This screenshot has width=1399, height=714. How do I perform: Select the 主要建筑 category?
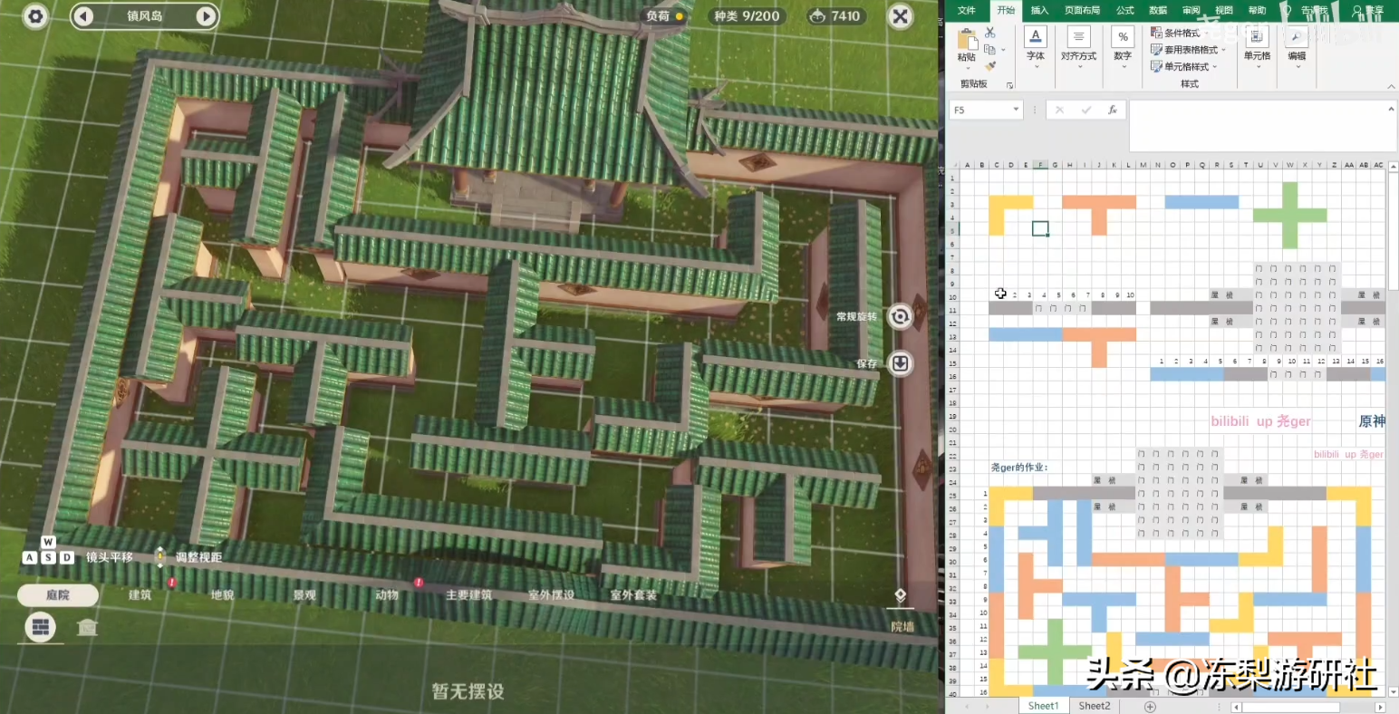468,595
